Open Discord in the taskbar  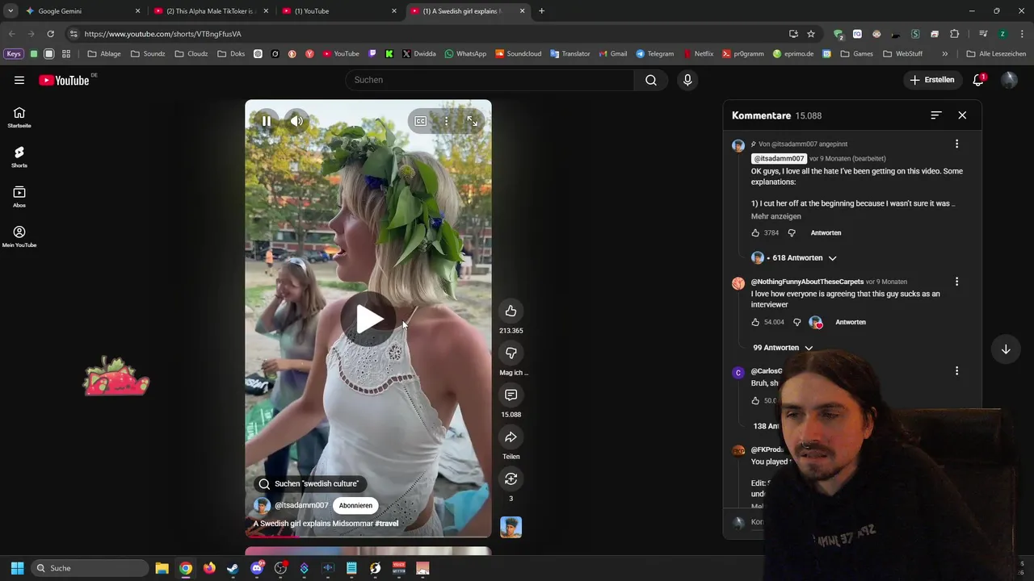pyautogui.click(x=257, y=568)
